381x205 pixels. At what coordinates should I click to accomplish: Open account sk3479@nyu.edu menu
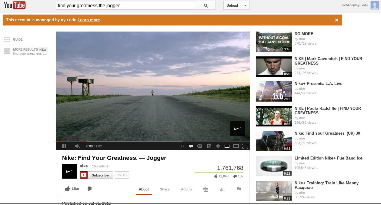[355, 5]
